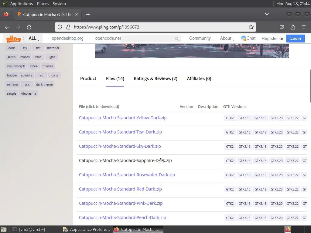This screenshot has width=311, height=233.
Task: Download Catppuccin-Mocha-Standard-Pink-Dark.zip
Action: [121, 203]
